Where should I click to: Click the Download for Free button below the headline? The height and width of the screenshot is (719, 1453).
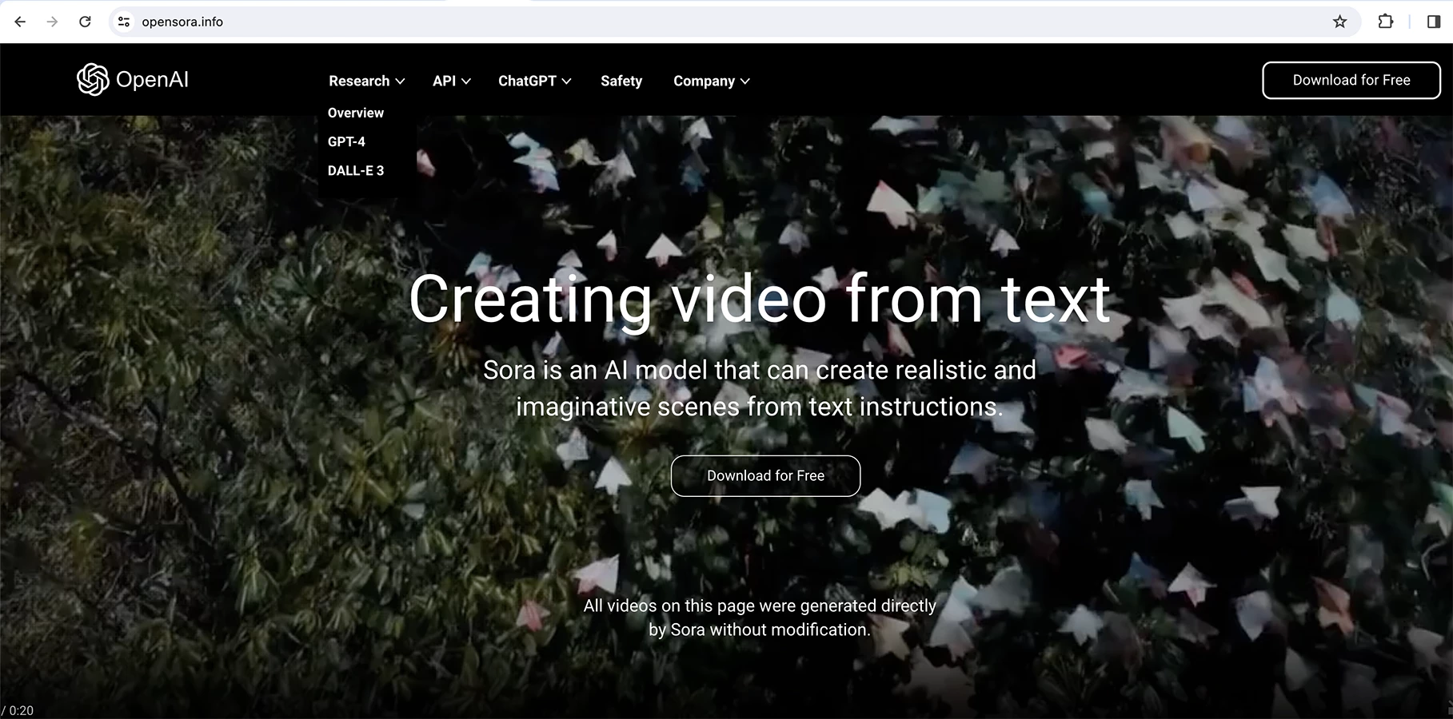coord(765,475)
